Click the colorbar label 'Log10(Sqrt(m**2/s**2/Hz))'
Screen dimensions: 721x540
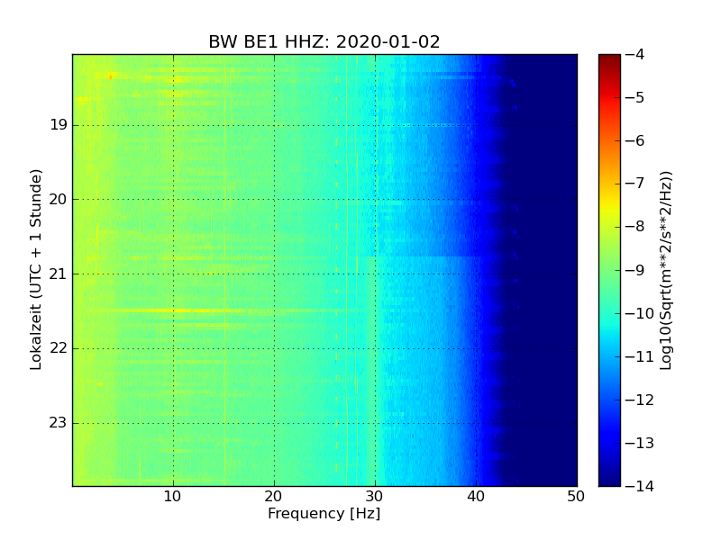tap(665, 270)
